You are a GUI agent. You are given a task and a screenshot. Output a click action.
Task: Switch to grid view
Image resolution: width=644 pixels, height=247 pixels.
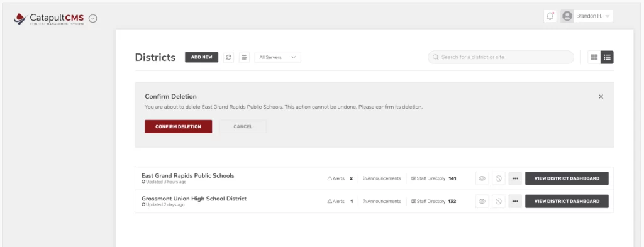594,57
